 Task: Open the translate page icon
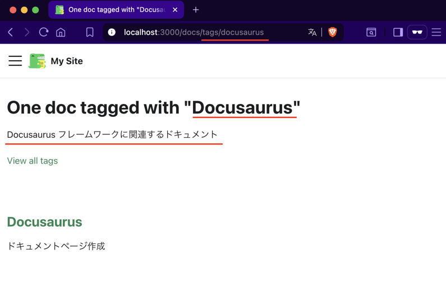point(312,32)
